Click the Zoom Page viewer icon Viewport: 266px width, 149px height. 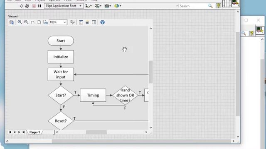[39, 22]
